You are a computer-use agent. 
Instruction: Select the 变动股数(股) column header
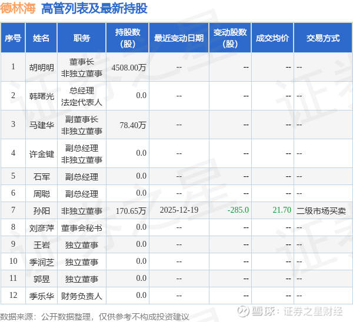pyautogui.click(x=230, y=38)
